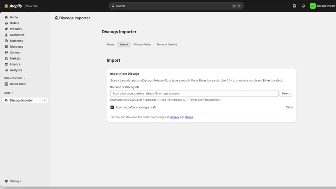Click the Discogs Importer sidebar app icon
The width and height of the screenshot is (336, 189).
(x=6, y=100)
